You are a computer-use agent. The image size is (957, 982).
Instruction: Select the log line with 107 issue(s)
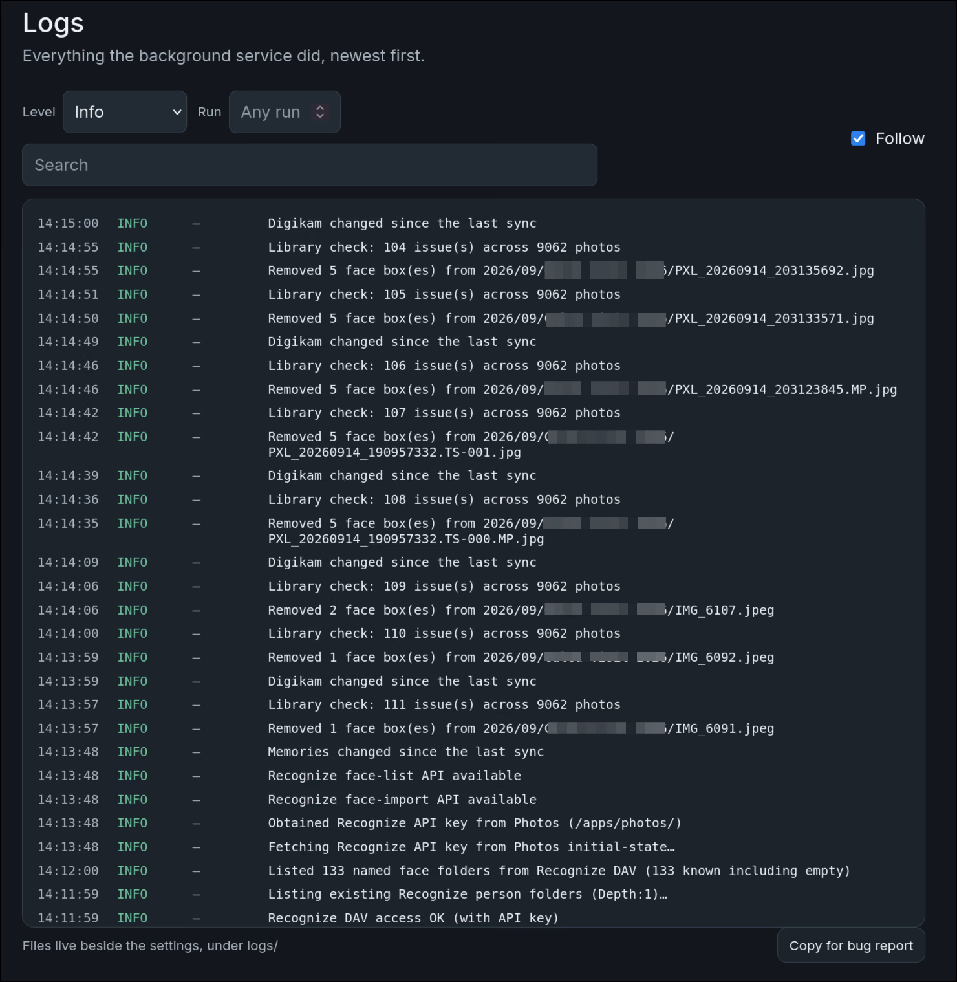[473, 413]
